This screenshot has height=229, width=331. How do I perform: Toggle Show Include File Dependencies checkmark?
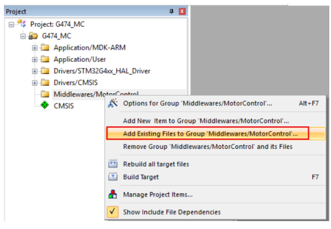coord(113,212)
